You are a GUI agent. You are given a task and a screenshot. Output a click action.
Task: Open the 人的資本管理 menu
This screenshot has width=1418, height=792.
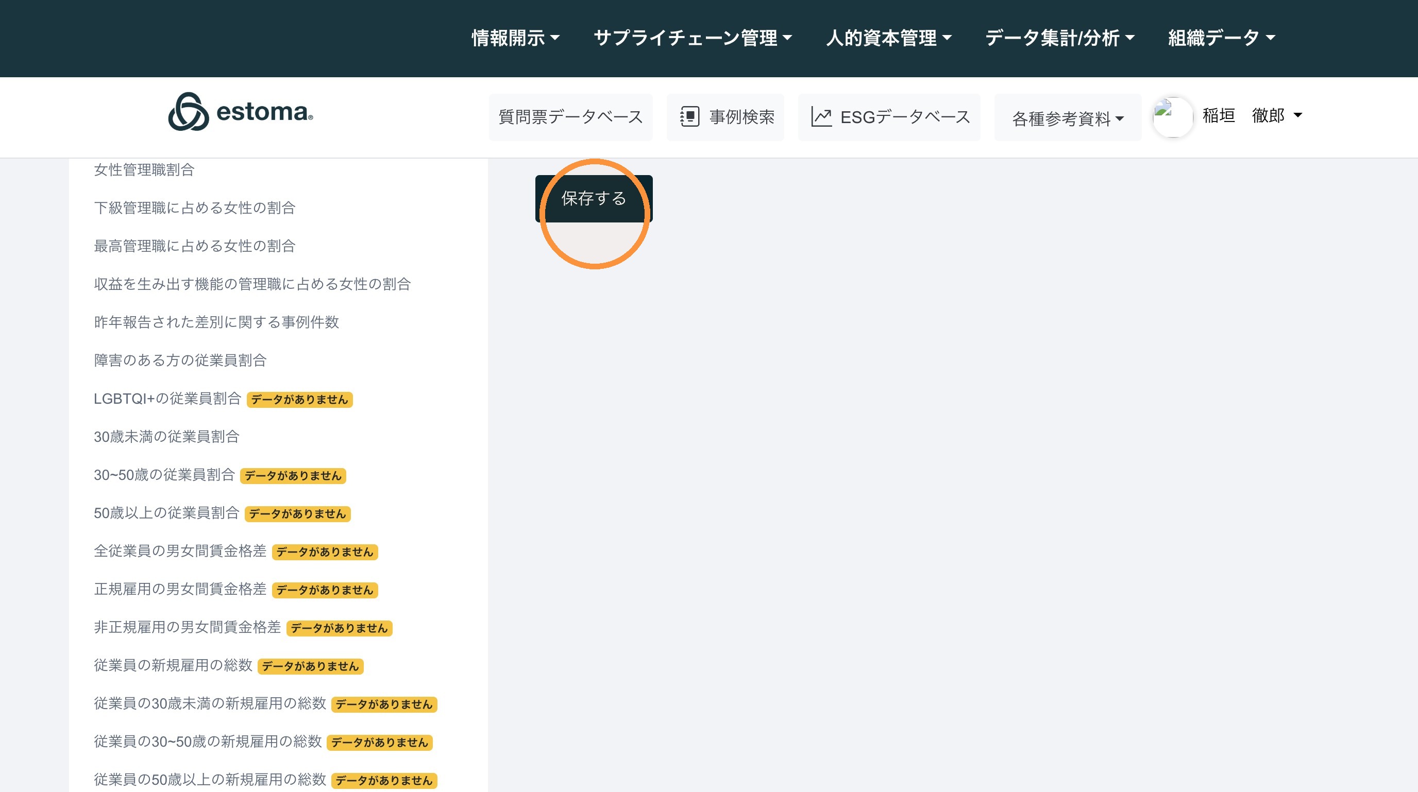pos(888,38)
